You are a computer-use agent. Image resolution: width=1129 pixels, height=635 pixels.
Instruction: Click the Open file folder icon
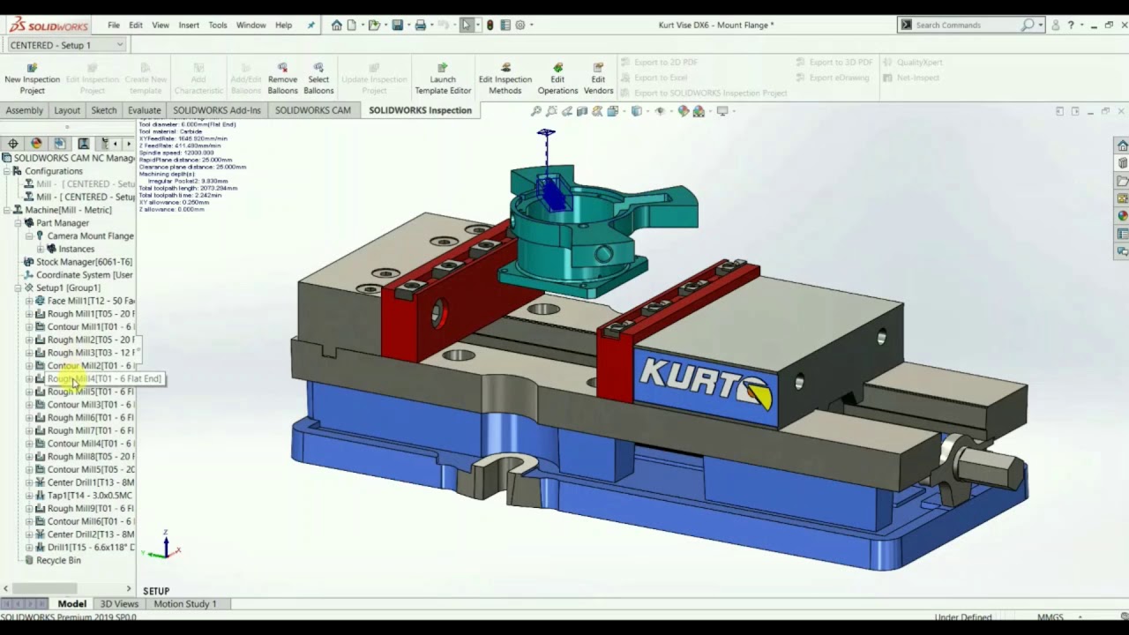click(374, 25)
